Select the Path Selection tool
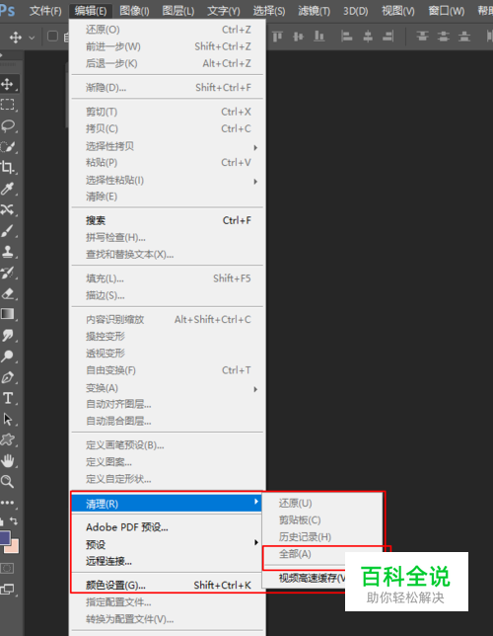This screenshot has width=493, height=636. (7, 419)
